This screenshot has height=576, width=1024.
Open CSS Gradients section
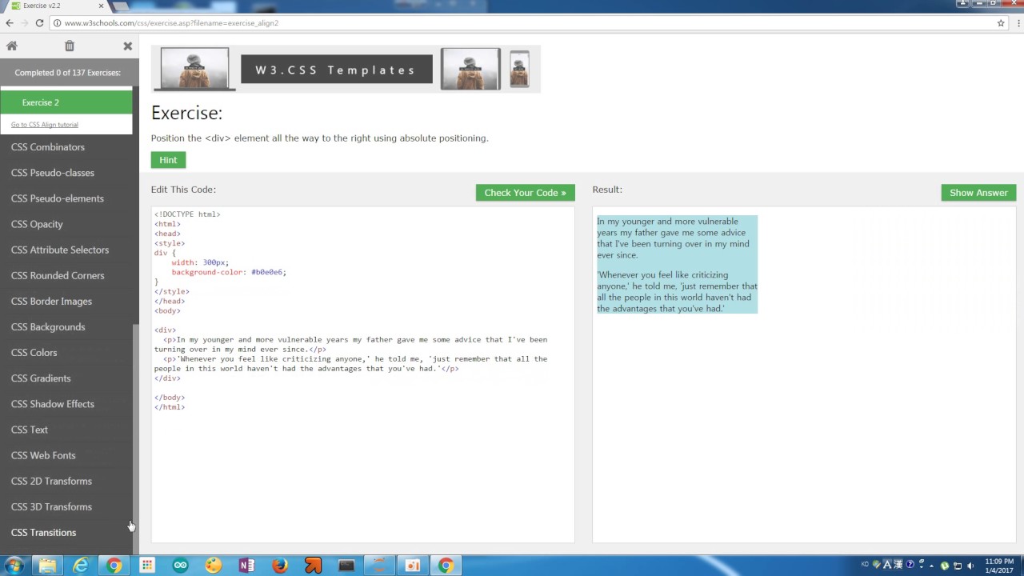click(41, 378)
